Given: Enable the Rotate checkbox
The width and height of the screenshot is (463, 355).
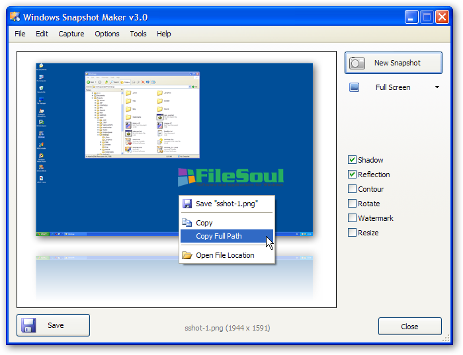Looking at the screenshot, I should point(352,204).
